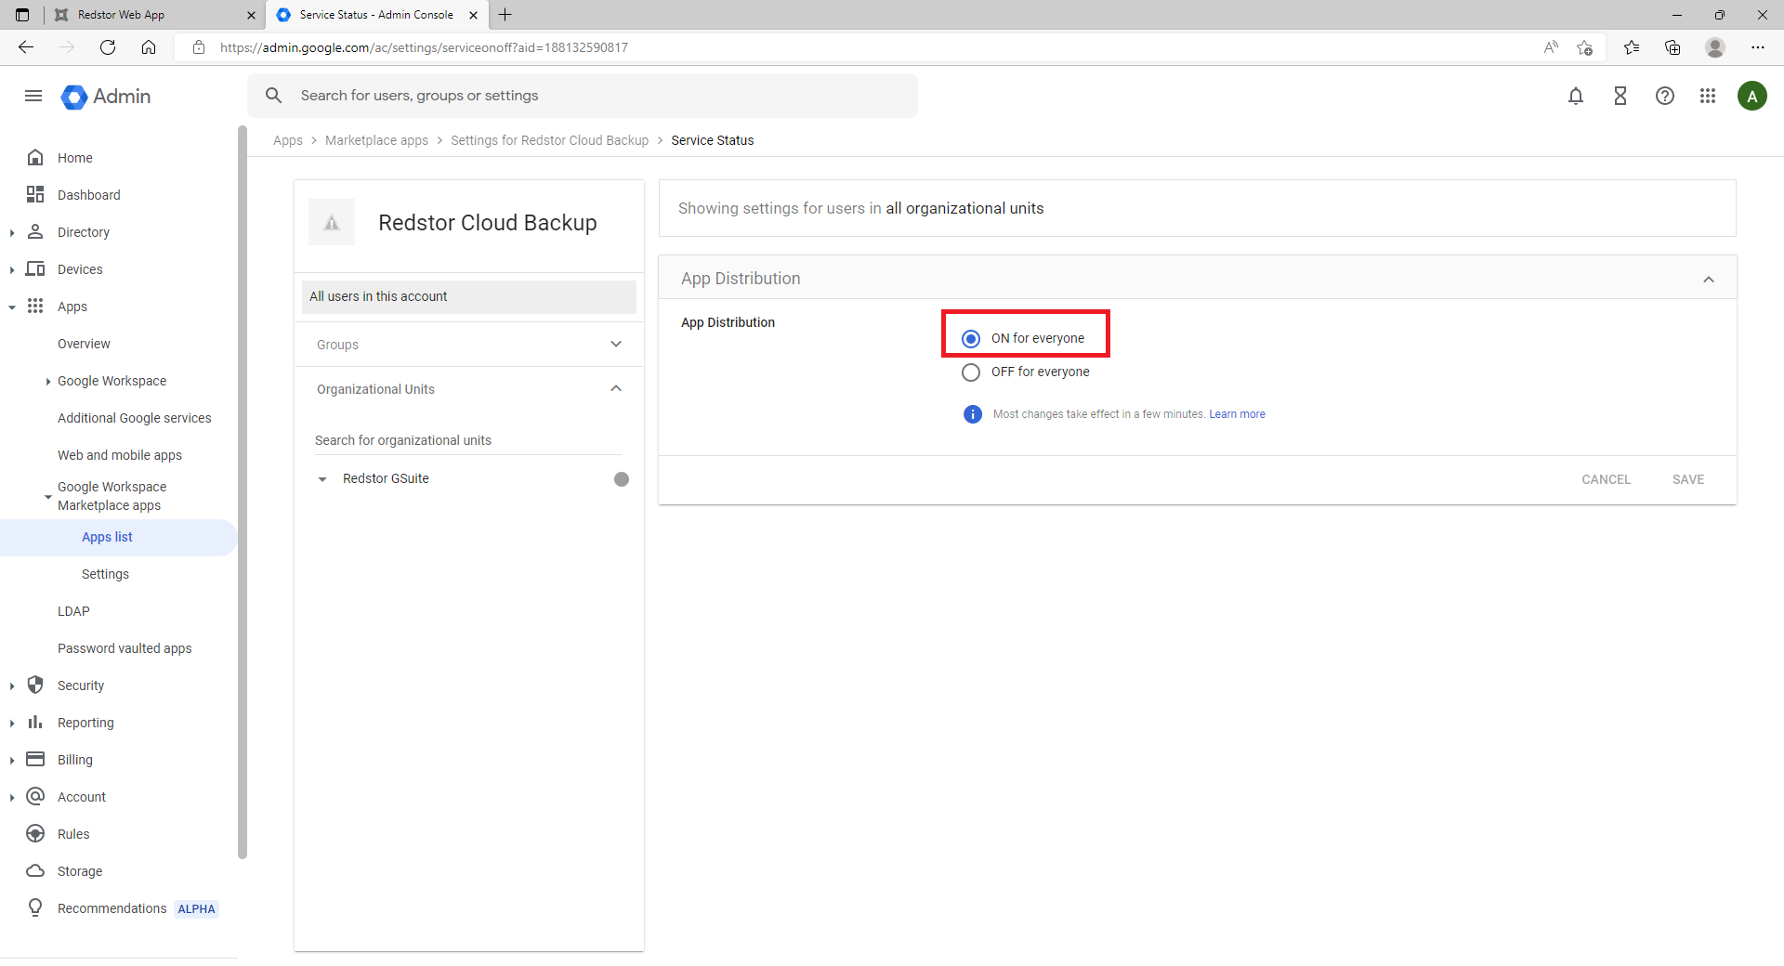Click the Home icon in sidebar
Screen dimensions: 1784x966
pos(35,157)
